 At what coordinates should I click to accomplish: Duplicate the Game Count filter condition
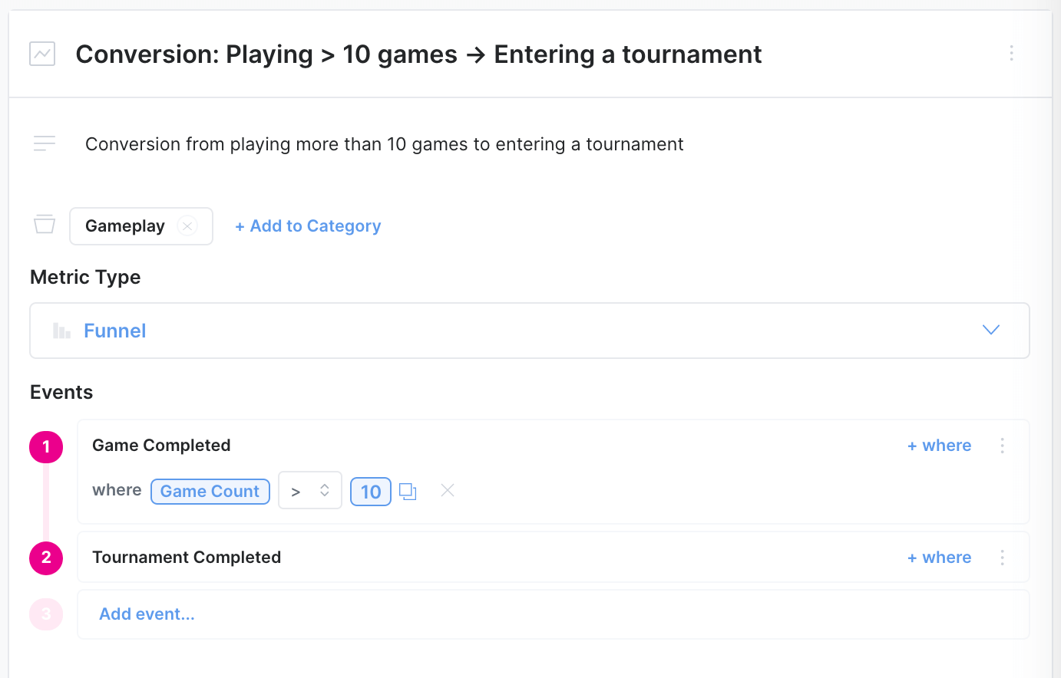tap(408, 492)
